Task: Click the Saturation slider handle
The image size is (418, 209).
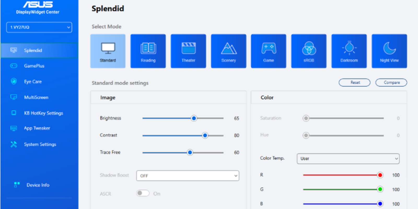Action: 306,118
